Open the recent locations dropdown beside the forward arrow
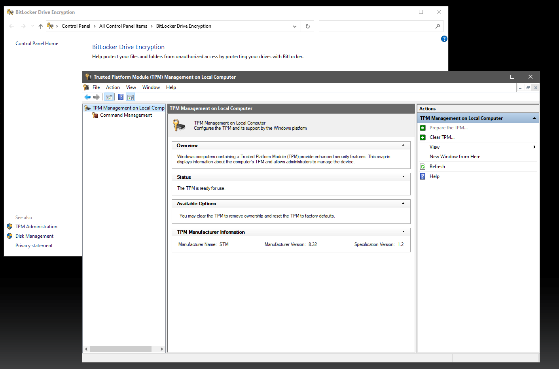This screenshot has width=559, height=369. point(32,26)
